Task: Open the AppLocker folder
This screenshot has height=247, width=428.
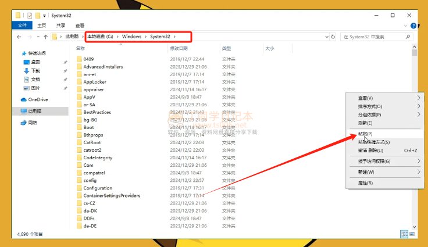Action: pyautogui.click(x=95, y=82)
